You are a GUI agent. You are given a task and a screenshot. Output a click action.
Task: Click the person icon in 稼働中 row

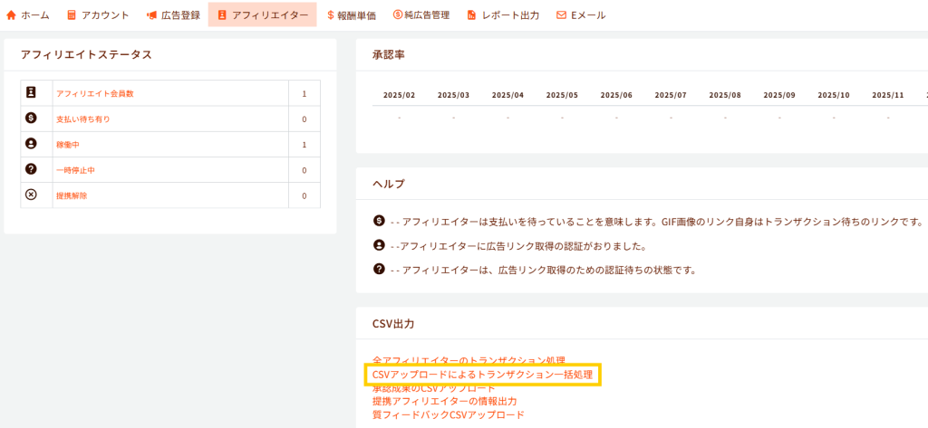[x=31, y=144]
